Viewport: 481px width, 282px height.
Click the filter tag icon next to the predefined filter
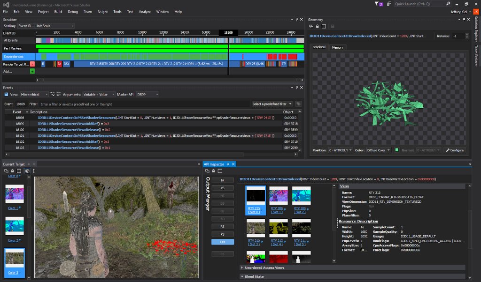coord(298,104)
